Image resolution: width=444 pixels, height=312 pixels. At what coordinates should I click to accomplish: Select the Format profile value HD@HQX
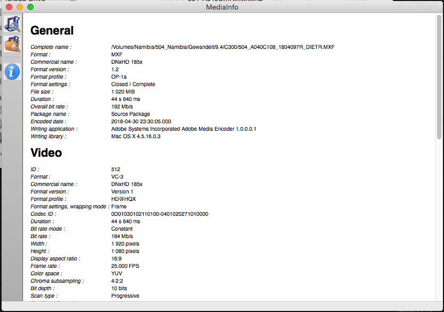[124, 199]
